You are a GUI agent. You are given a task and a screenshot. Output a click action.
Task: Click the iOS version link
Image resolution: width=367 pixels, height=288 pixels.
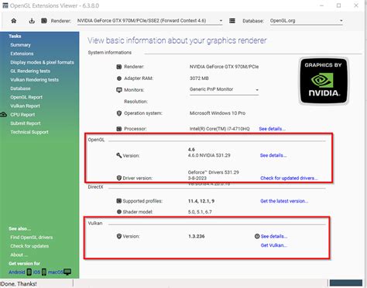[36, 272]
